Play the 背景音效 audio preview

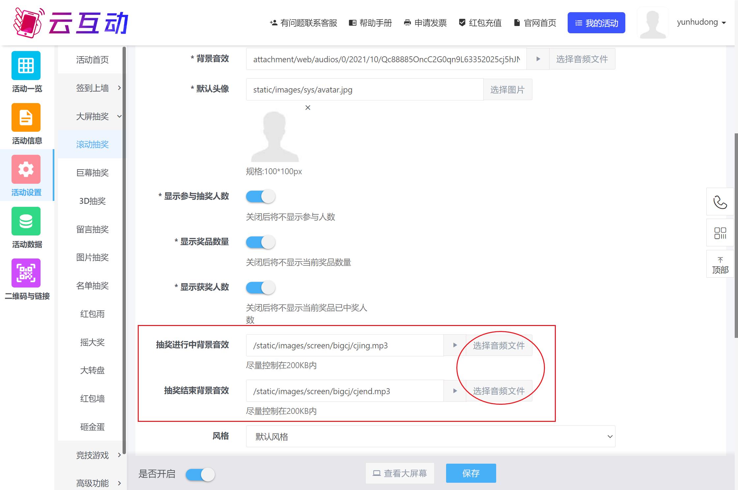[x=538, y=59]
